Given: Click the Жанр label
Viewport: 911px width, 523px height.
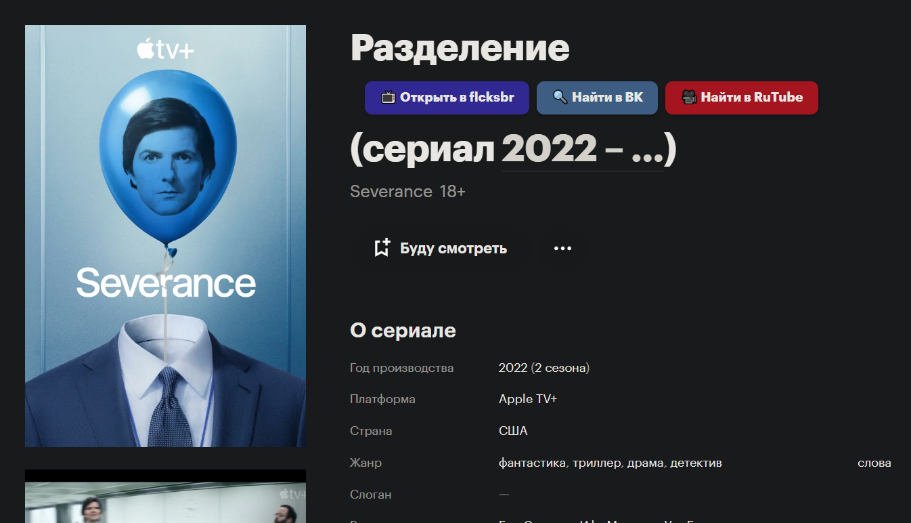Looking at the screenshot, I should 365,463.
